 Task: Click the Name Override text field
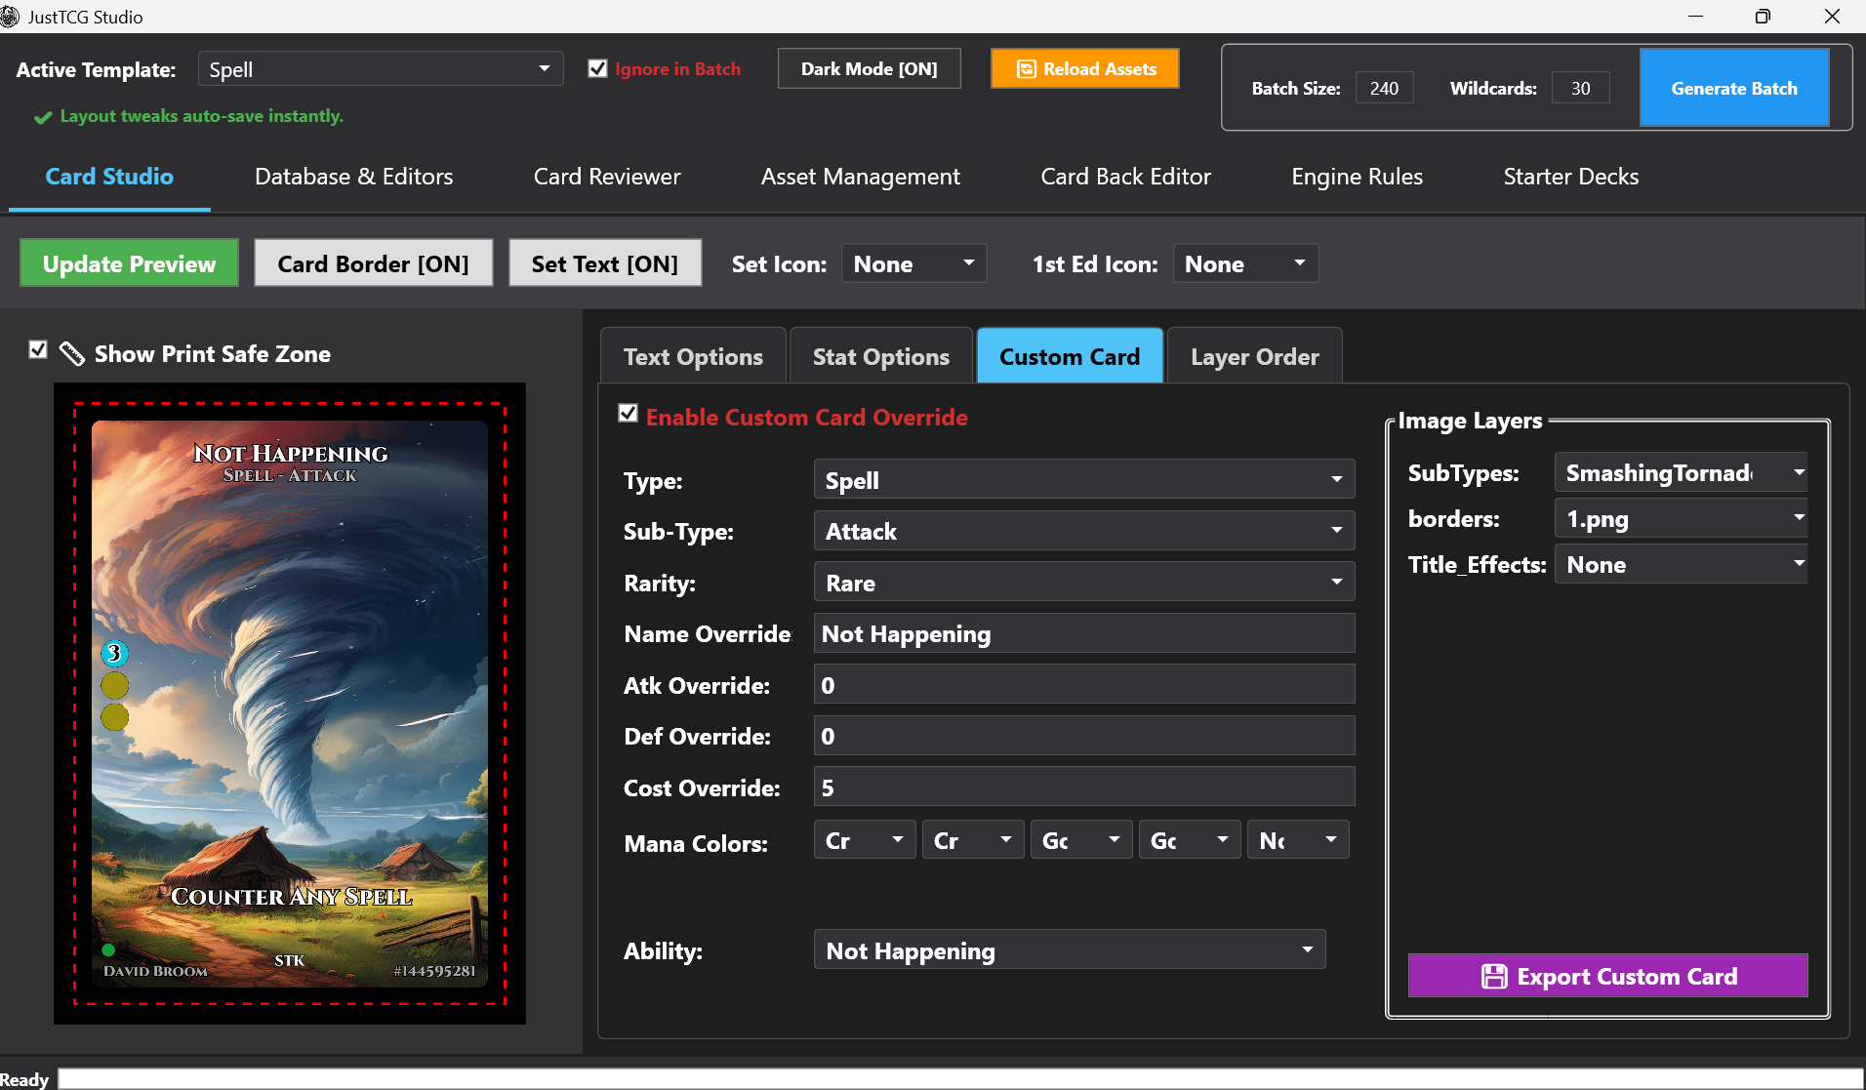[x=1083, y=634]
